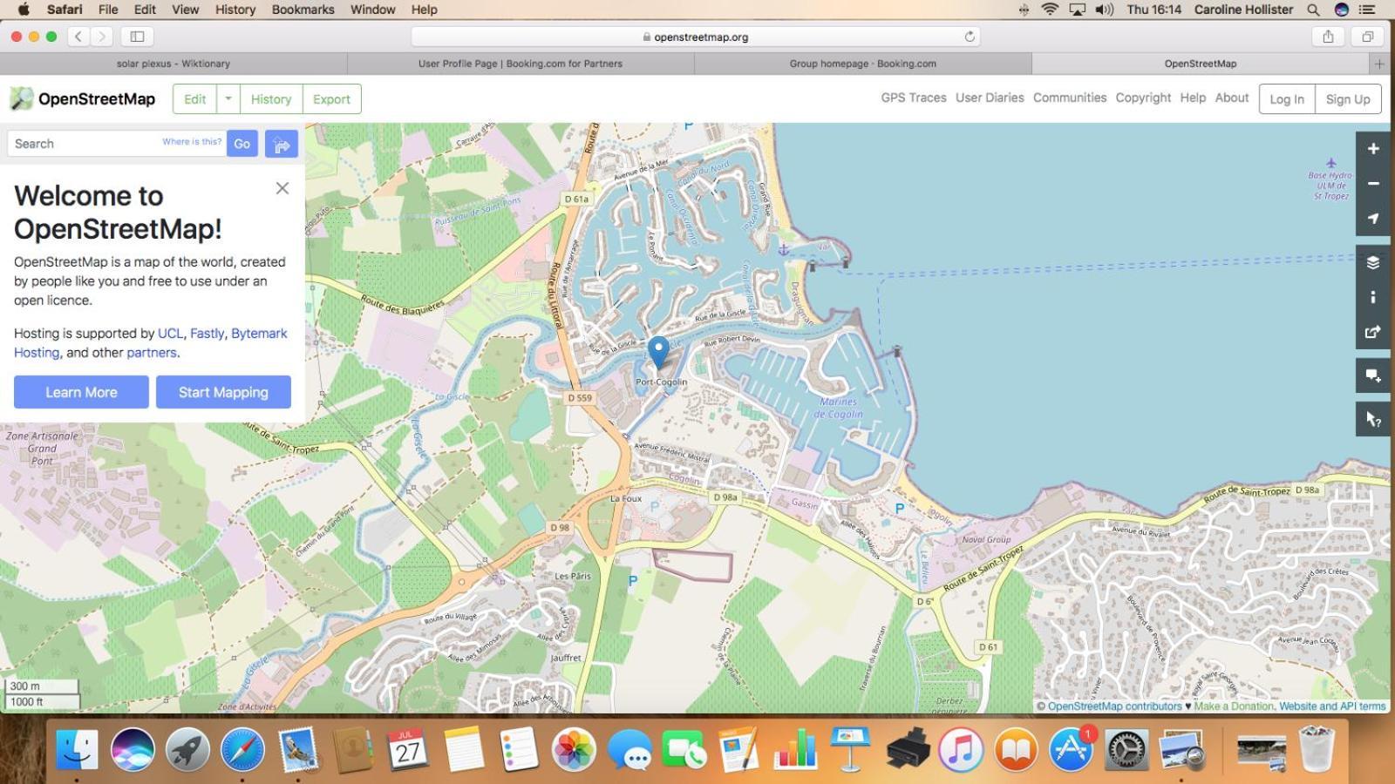Open App Store from the Dock
1395x784 pixels.
(x=1071, y=748)
